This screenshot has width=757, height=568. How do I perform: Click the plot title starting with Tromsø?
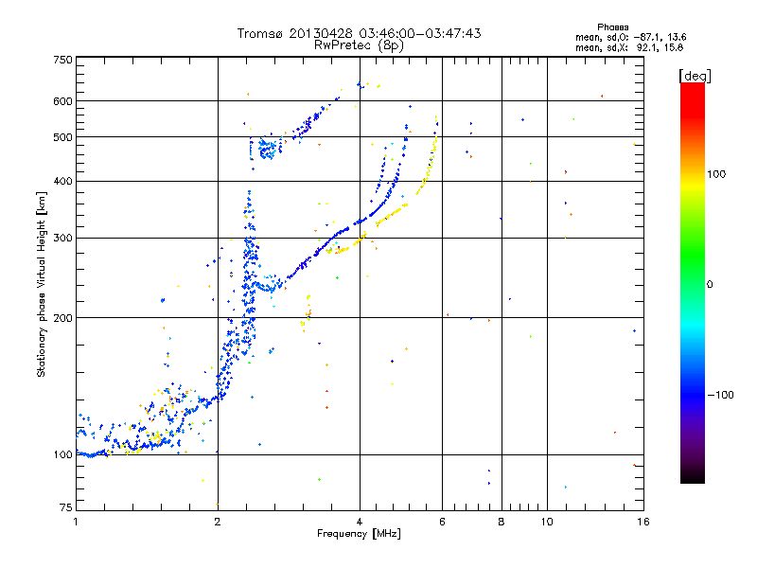pyautogui.click(x=359, y=33)
